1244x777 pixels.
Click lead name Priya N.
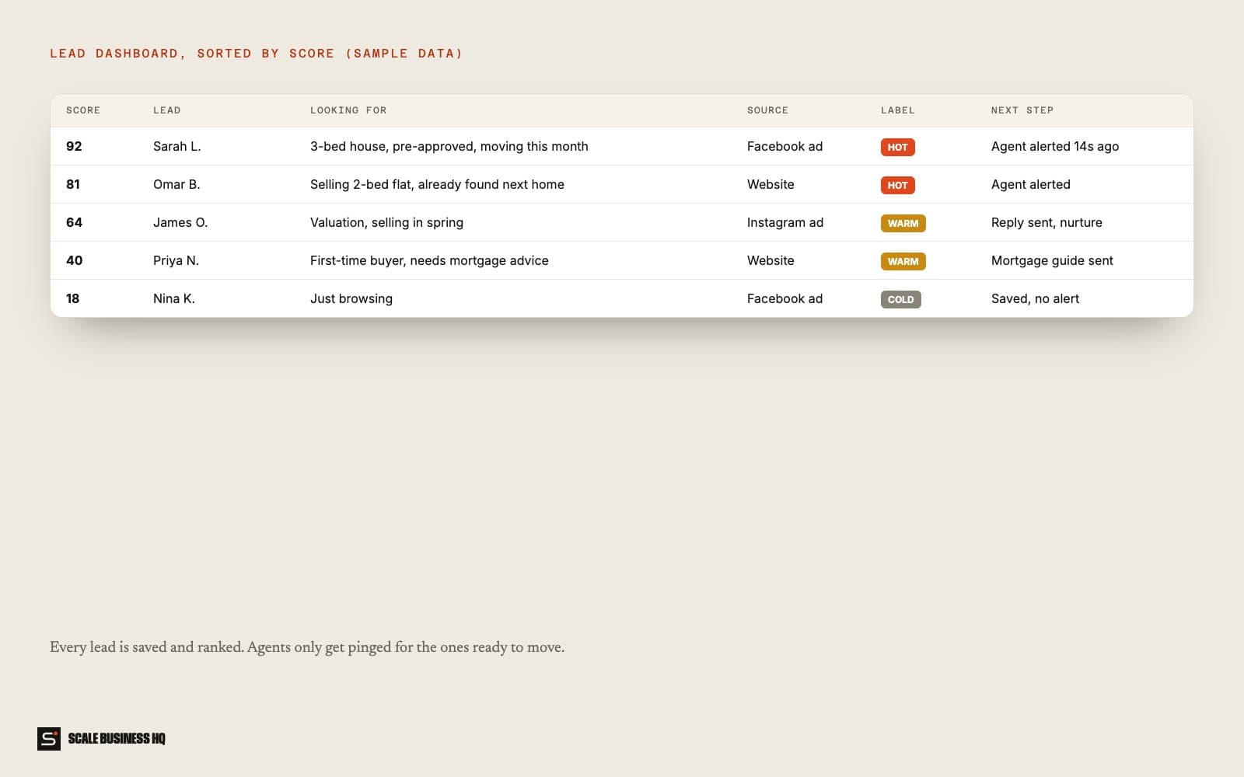coord(176,260)
